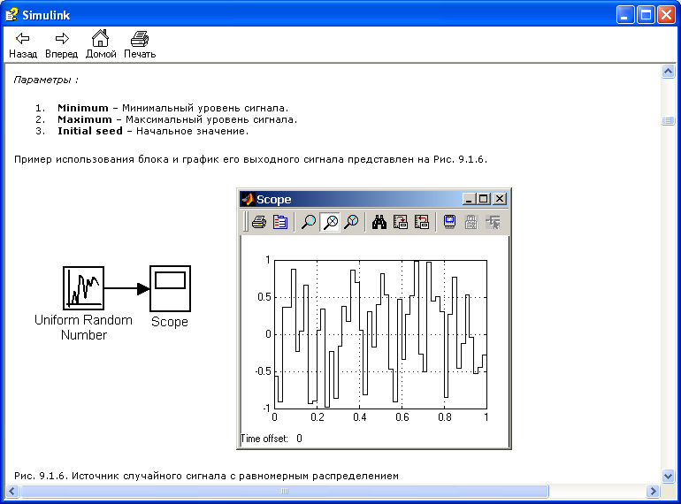Image resolution: width=681 pixels, height=504 pixels.
Task: Go back with the Назад arrow
Action: click(23, 45)
